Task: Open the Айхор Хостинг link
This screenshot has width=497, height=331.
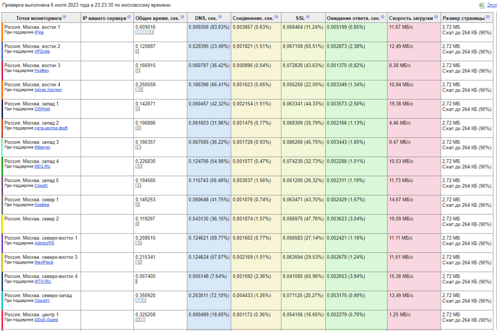Action: [x=48, y=90]
